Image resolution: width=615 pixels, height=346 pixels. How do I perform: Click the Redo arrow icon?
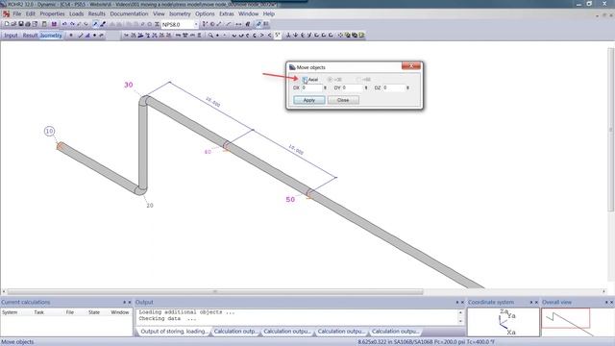[72, 24]
